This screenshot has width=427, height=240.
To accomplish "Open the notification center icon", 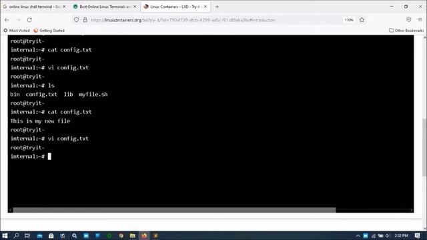I will pyautogui.click(x=418, y=235).
